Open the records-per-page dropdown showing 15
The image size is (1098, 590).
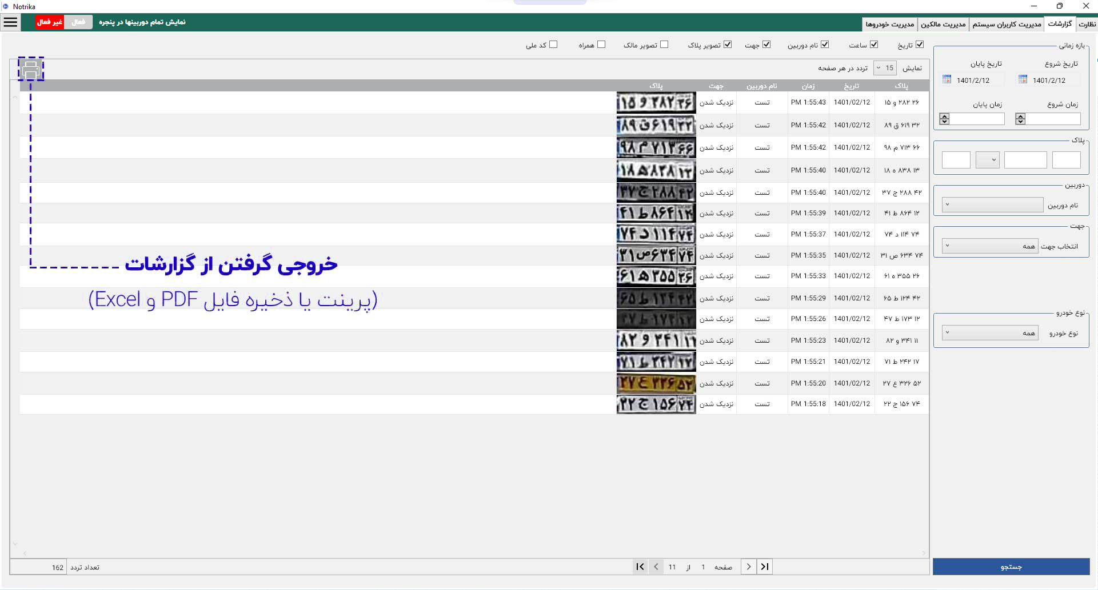885,68
